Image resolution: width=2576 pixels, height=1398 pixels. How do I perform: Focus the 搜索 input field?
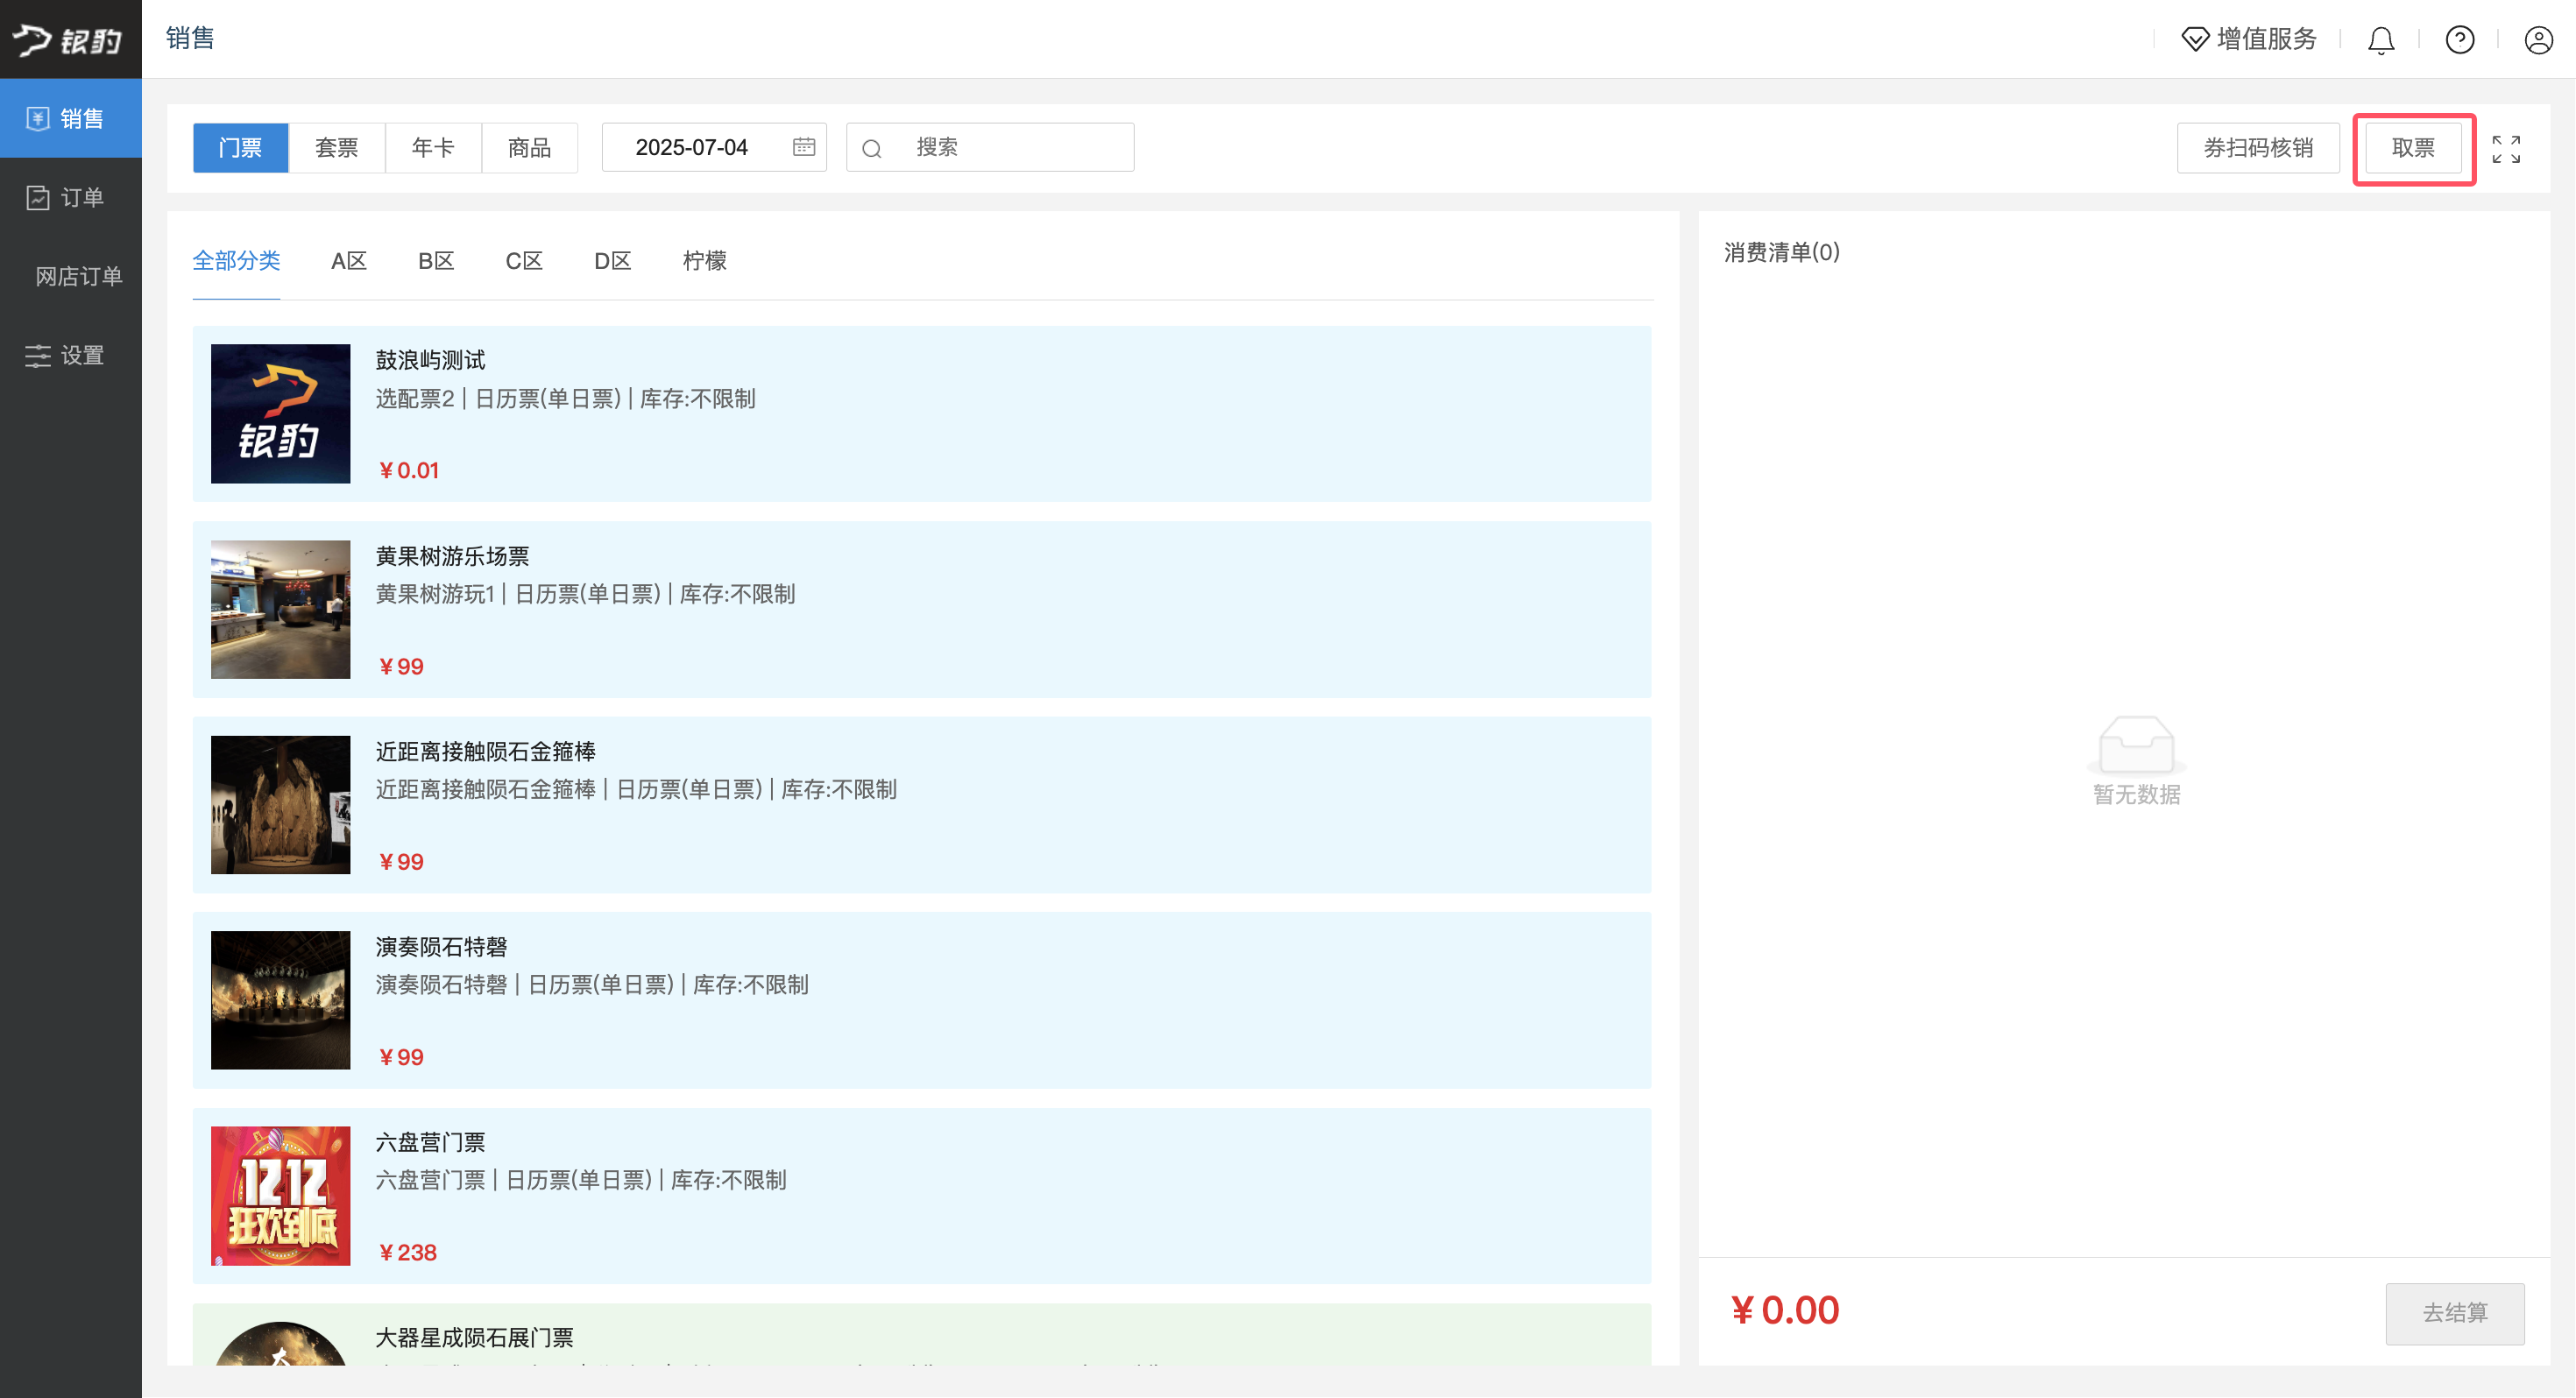(990, 147)
